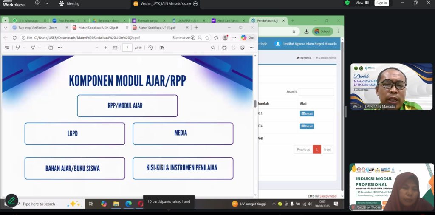Open PDF table of contents icon

(7, 48)
